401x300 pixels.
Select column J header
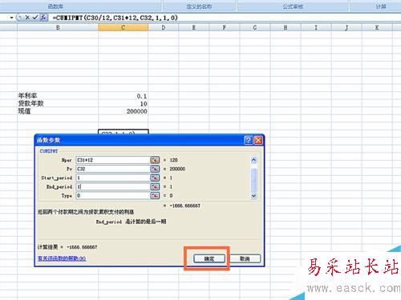346,27
